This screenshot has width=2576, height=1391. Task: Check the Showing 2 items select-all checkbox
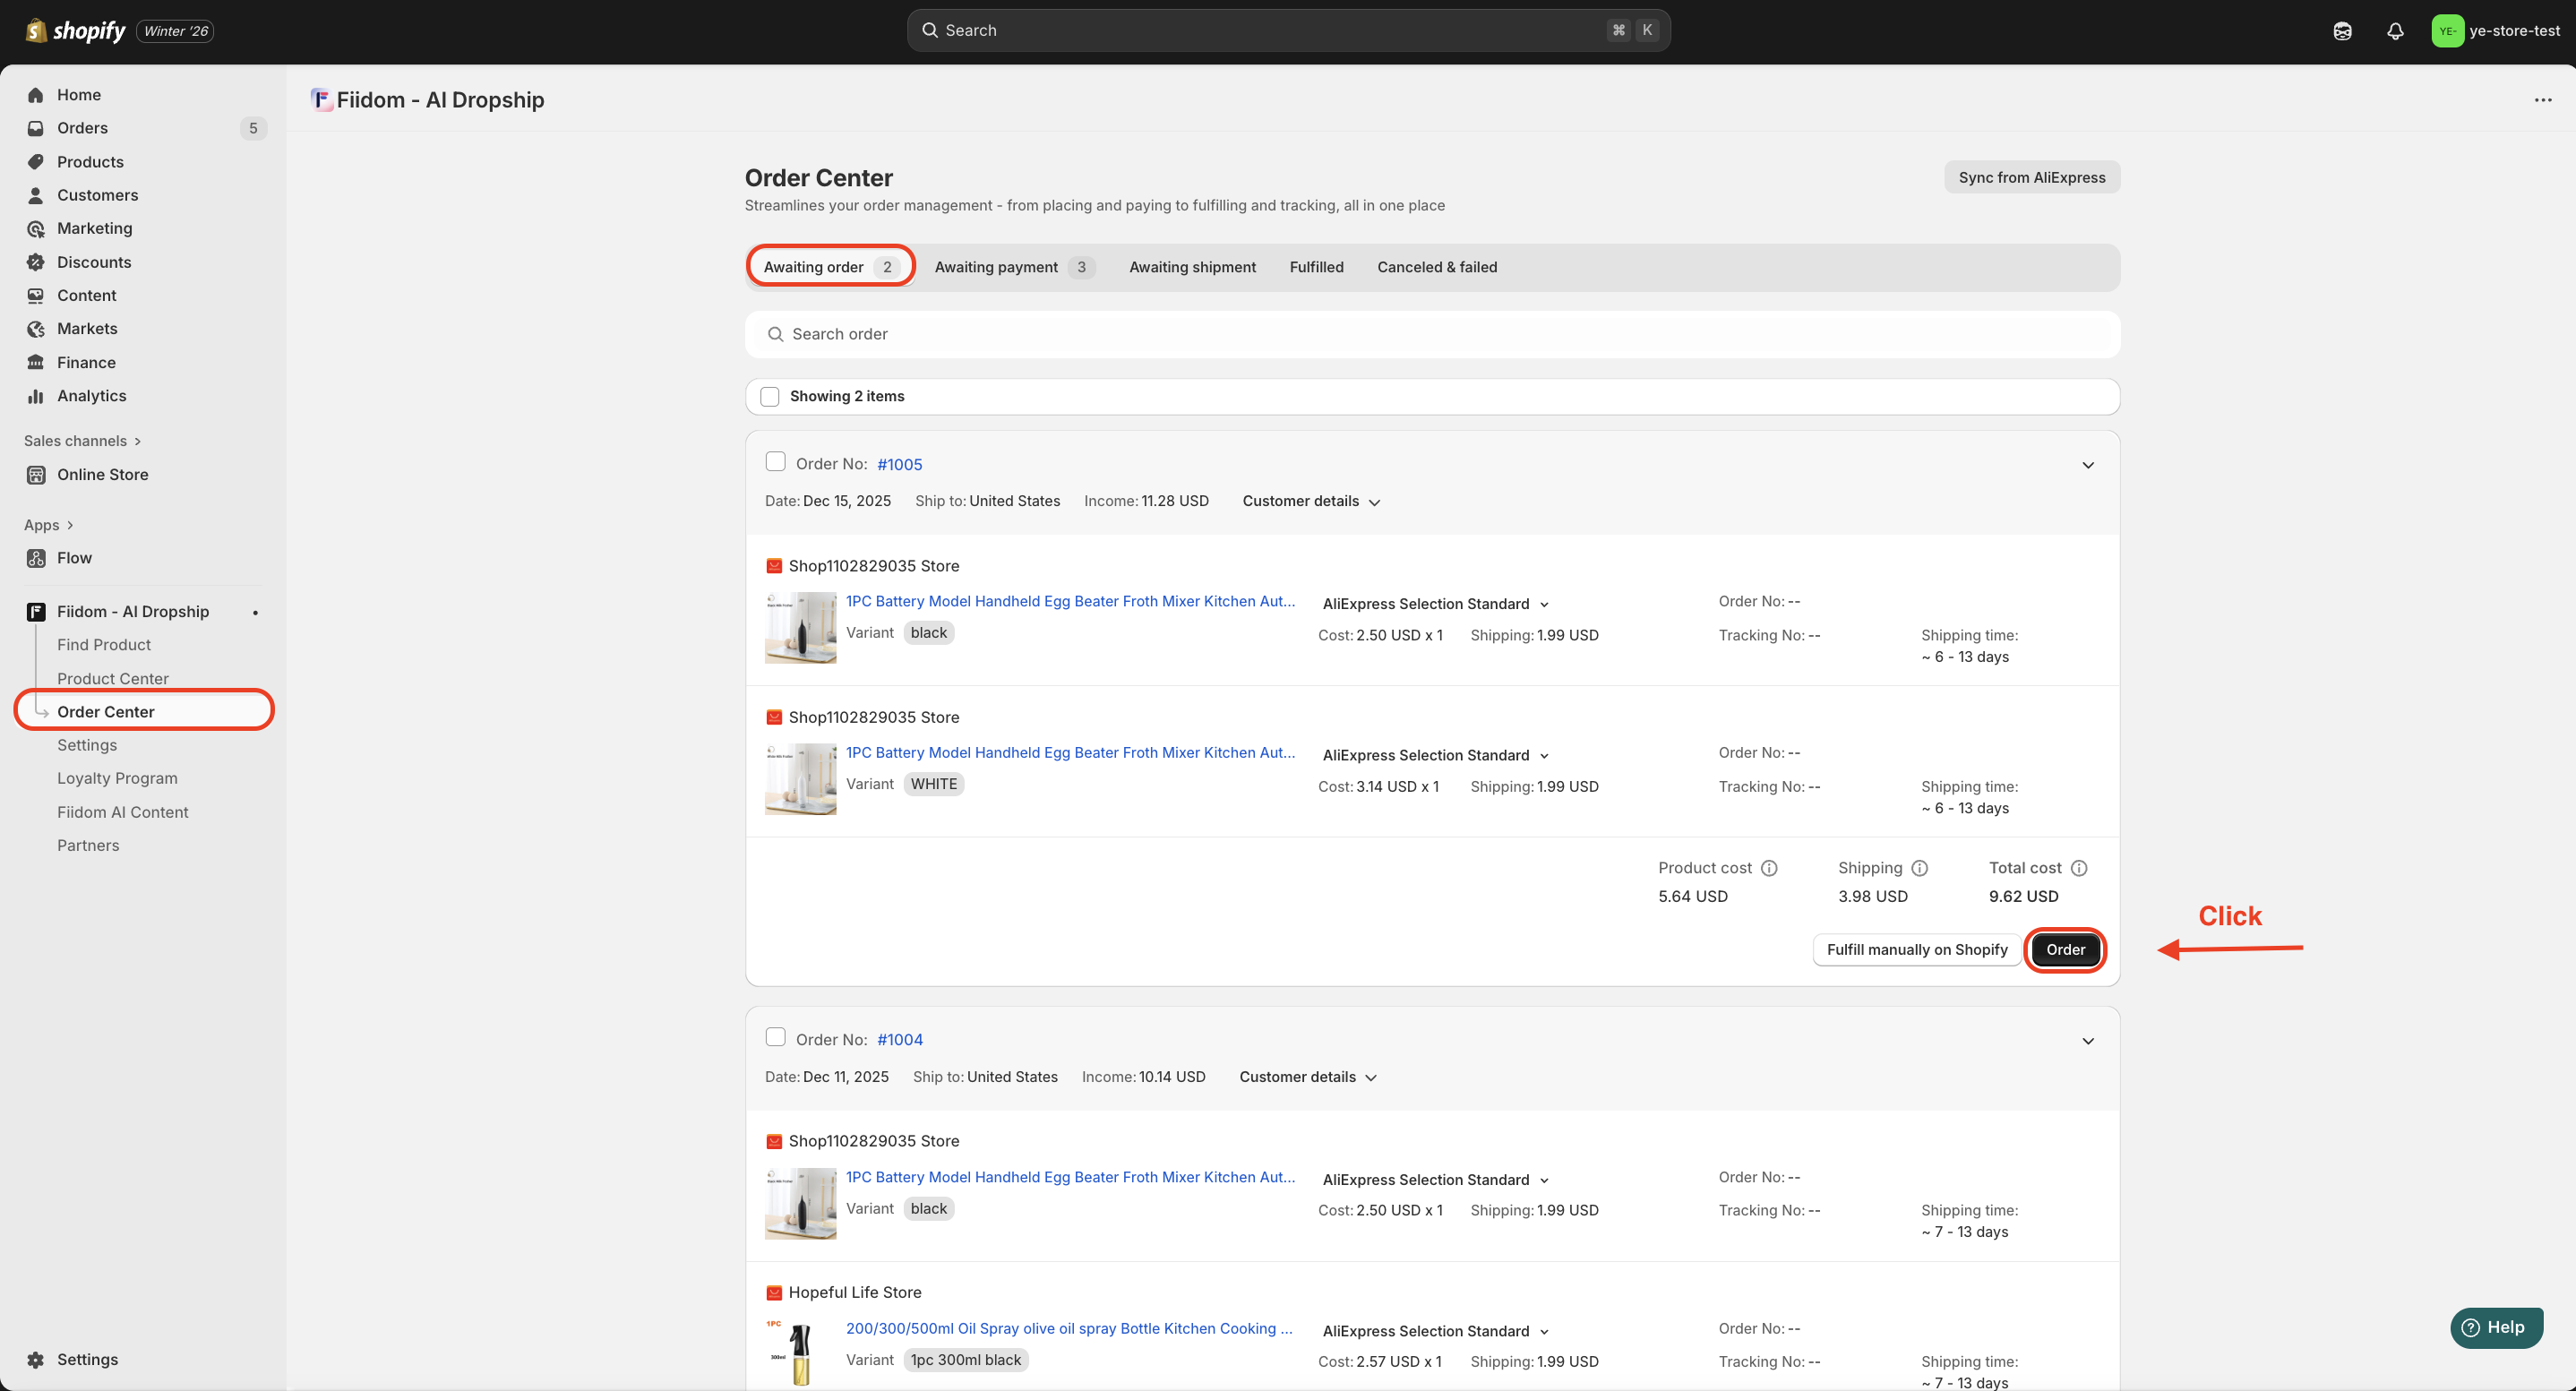pos(770,397)
